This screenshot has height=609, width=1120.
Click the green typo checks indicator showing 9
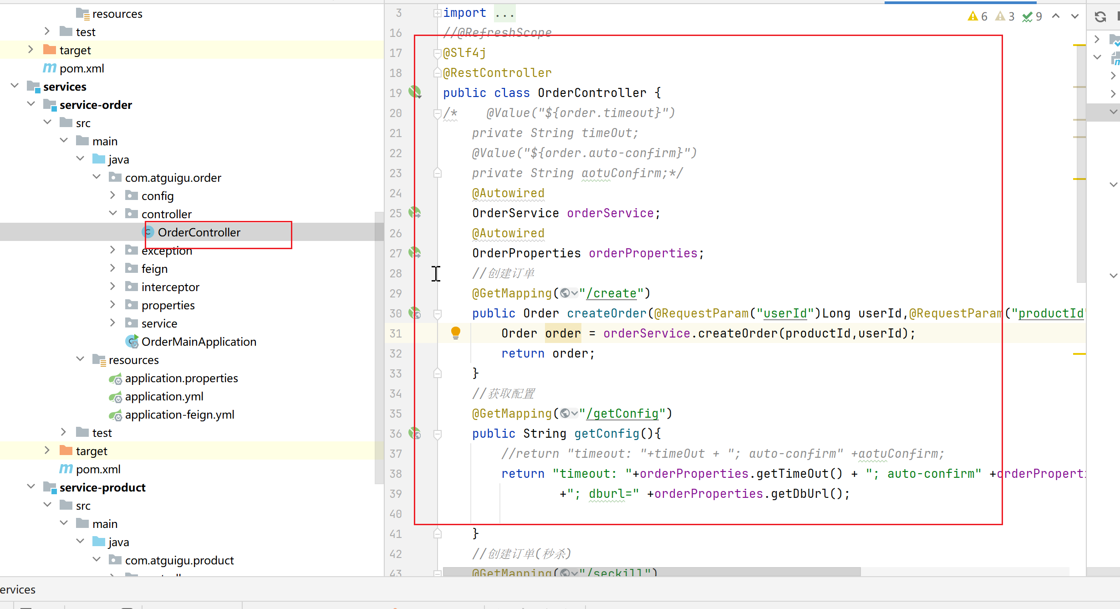pyautogui.click(x=1032, y=17)
